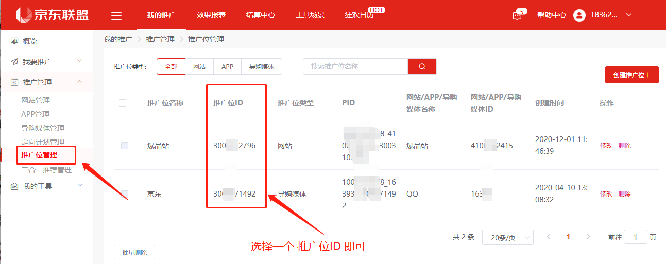This screenshot has height=264, width=666.
Task: Click the QQ media name cell
Action: (x=412, y=194)
